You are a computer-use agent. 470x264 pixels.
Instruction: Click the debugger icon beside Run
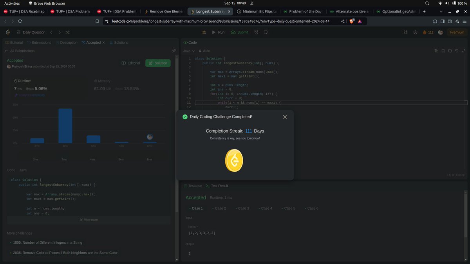click(203, 32)
